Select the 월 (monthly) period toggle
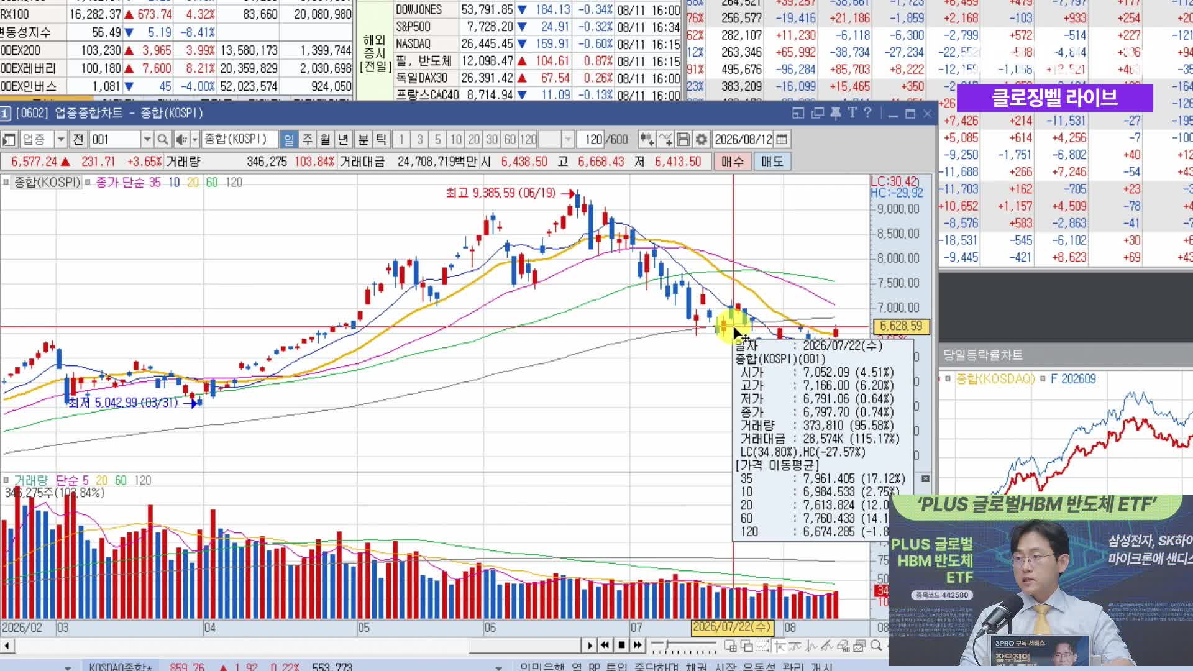 point(325,139)
